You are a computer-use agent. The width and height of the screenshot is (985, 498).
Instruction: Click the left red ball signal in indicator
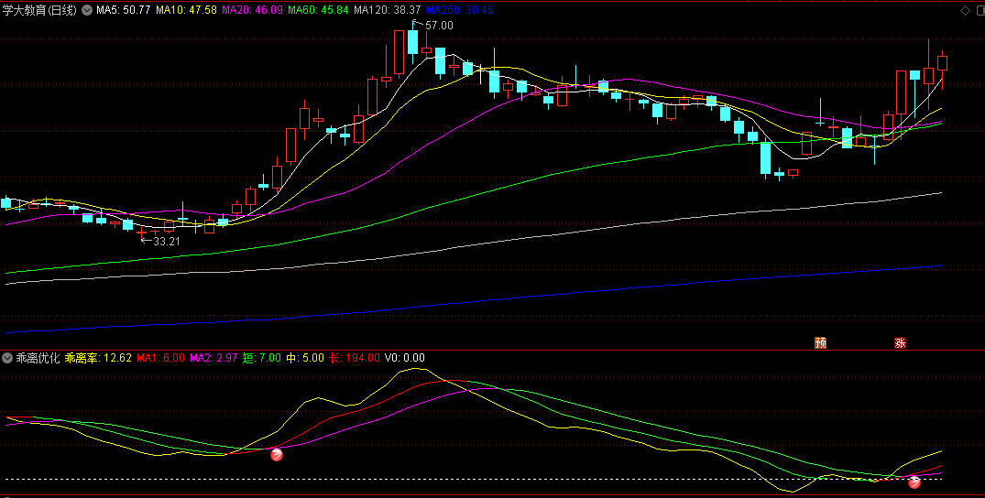(277, 455)
